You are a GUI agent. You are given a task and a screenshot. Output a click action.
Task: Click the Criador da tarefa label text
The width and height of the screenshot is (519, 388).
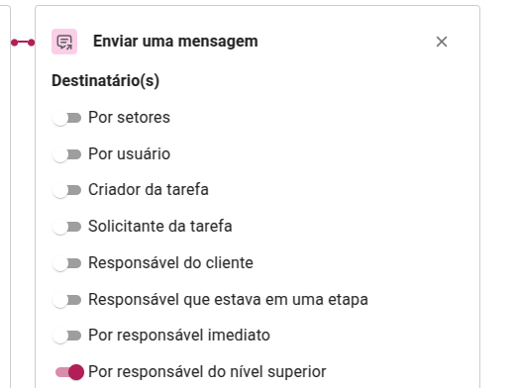pos(149,190)
